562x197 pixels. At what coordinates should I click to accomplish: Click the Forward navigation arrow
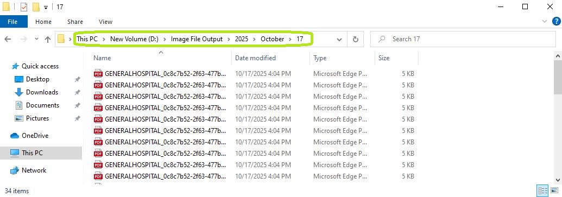point(24,39)
